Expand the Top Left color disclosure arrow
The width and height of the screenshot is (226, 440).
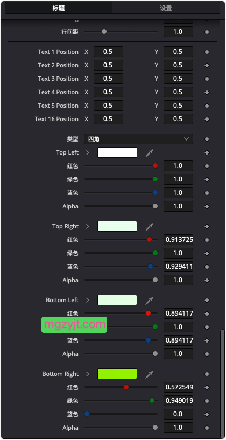(x=88, y=152)
